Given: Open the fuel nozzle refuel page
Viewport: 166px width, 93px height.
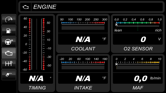Looking at the screenshot, I should click(x=9, y=75).
